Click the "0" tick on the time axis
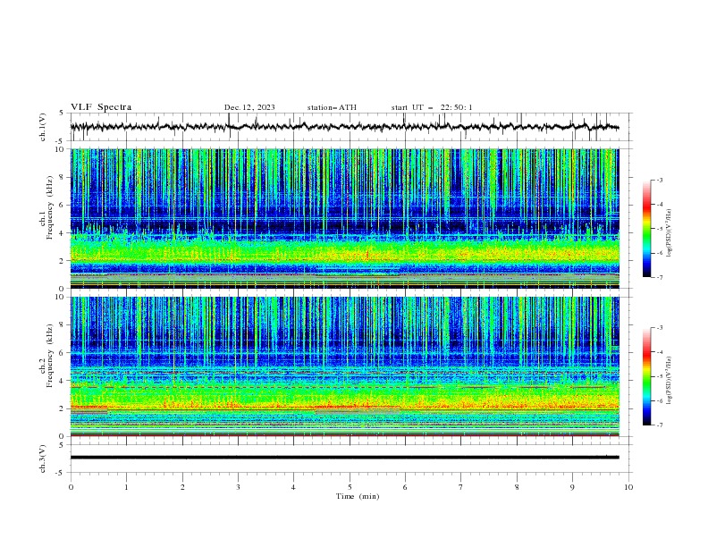The height and width of the screenshot is (547, 708). pyautogui.click(x=71, y=487)
